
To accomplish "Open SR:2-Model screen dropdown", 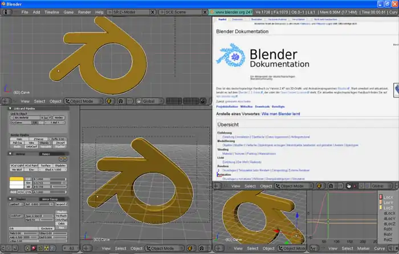I will pos(109,12).
